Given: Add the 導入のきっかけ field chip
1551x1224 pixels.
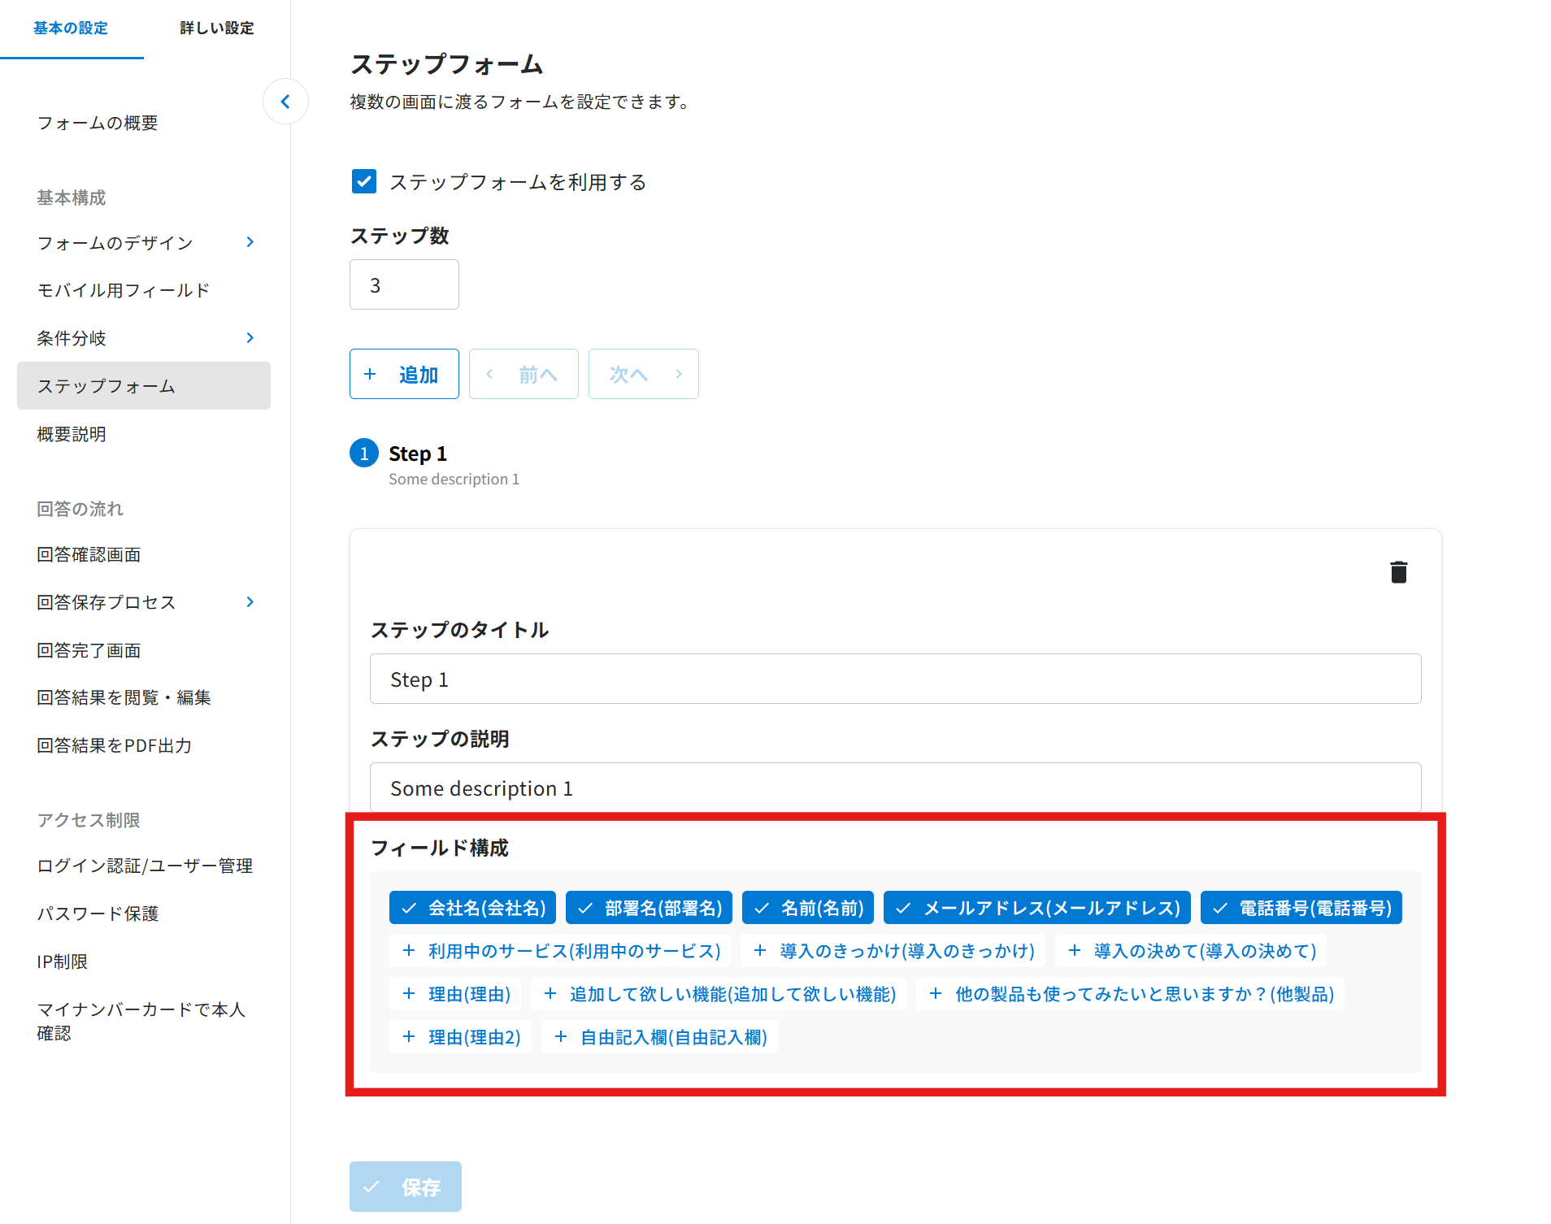Looking at the screenshot, I should pos(893,951).
